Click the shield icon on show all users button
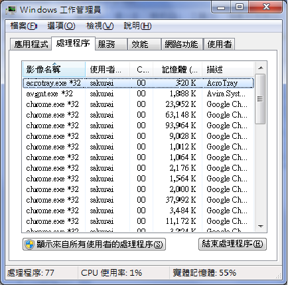Viewport: 288px width, 285px height. pyautogui.click(x=29, y=244)
